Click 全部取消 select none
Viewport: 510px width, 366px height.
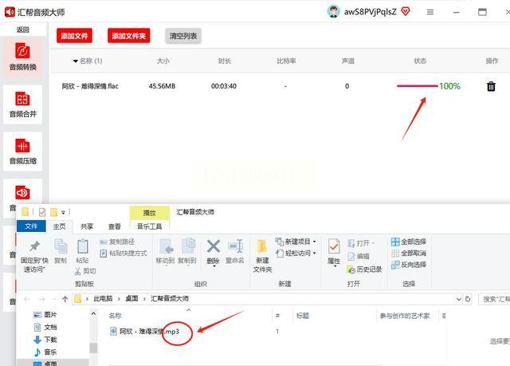click(x=409, y=253)
